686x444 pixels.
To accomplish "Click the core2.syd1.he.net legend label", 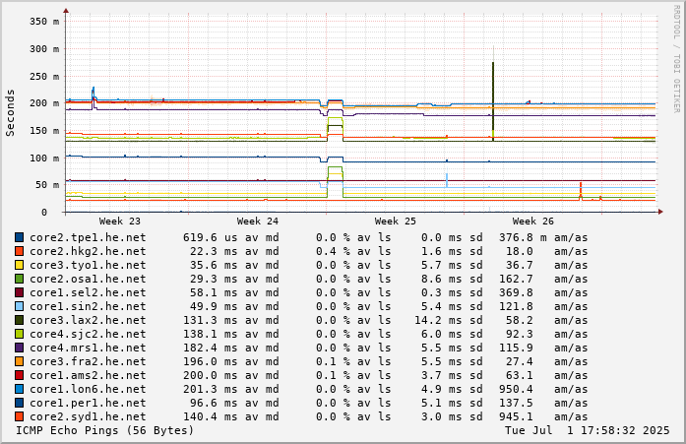I will 88,416.
